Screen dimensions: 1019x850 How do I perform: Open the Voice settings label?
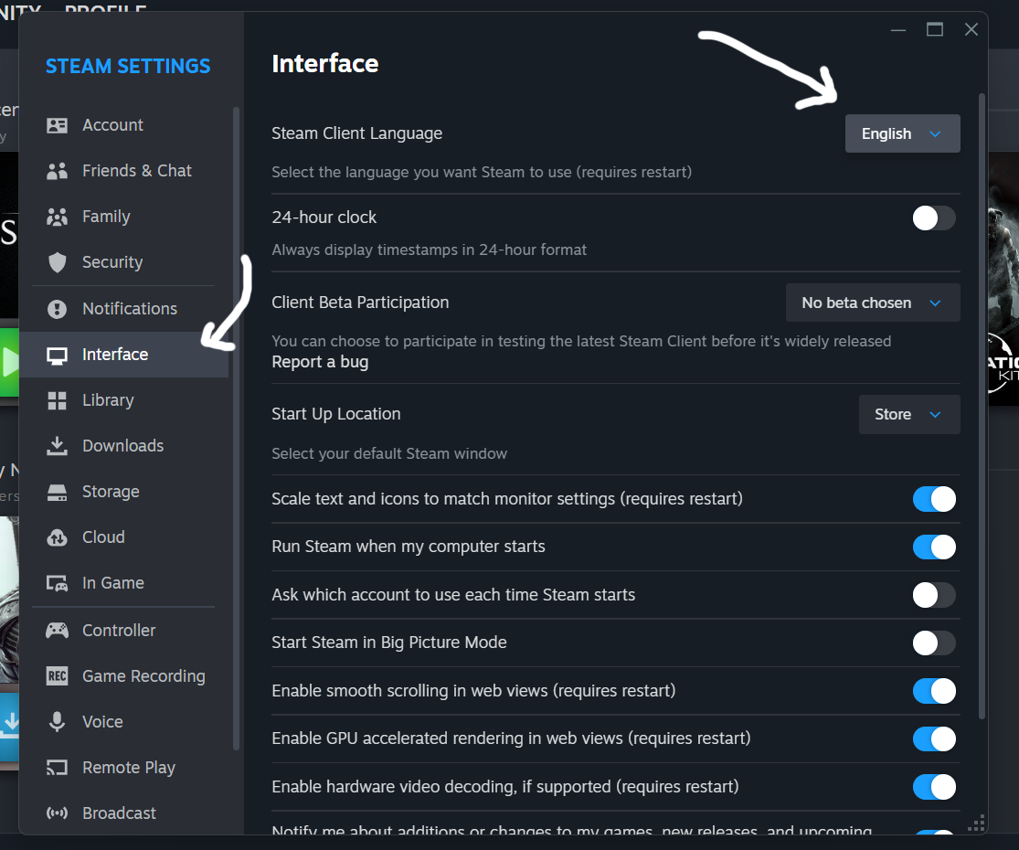pyautogui.click(x=102, y=721)
